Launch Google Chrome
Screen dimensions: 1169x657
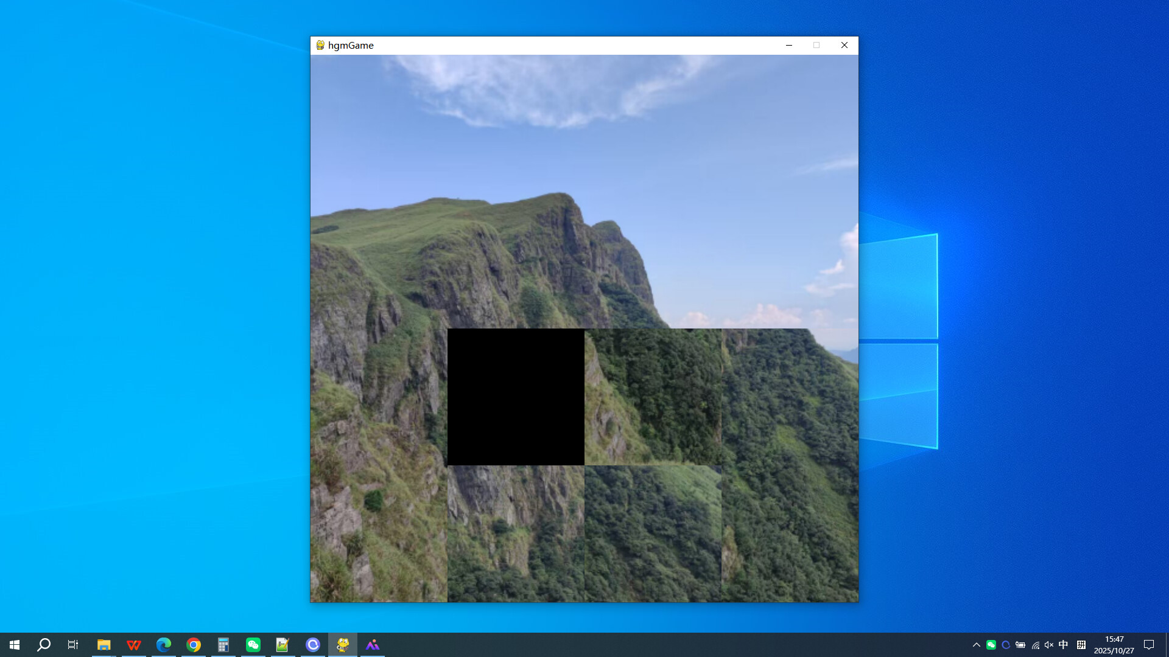pyautogui.click(x=194, y=644)
